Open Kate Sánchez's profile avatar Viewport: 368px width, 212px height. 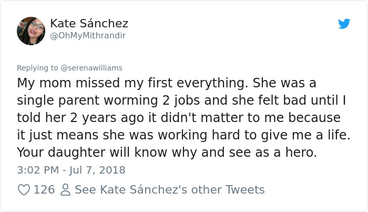click(31, 30)
